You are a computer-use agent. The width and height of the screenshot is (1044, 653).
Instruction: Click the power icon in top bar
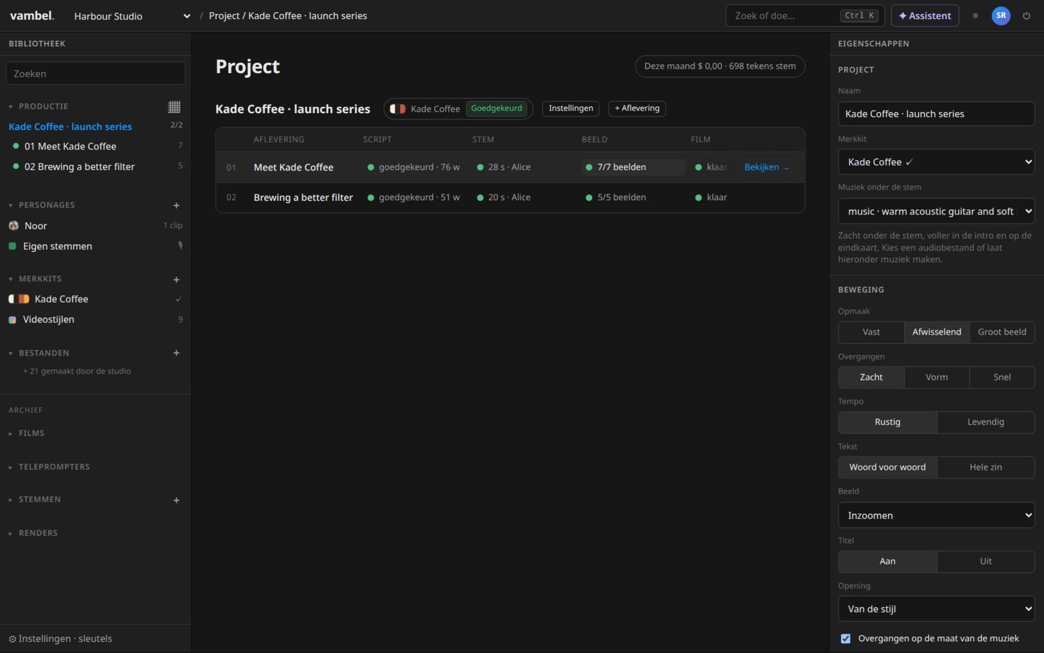pos(1027,16)
